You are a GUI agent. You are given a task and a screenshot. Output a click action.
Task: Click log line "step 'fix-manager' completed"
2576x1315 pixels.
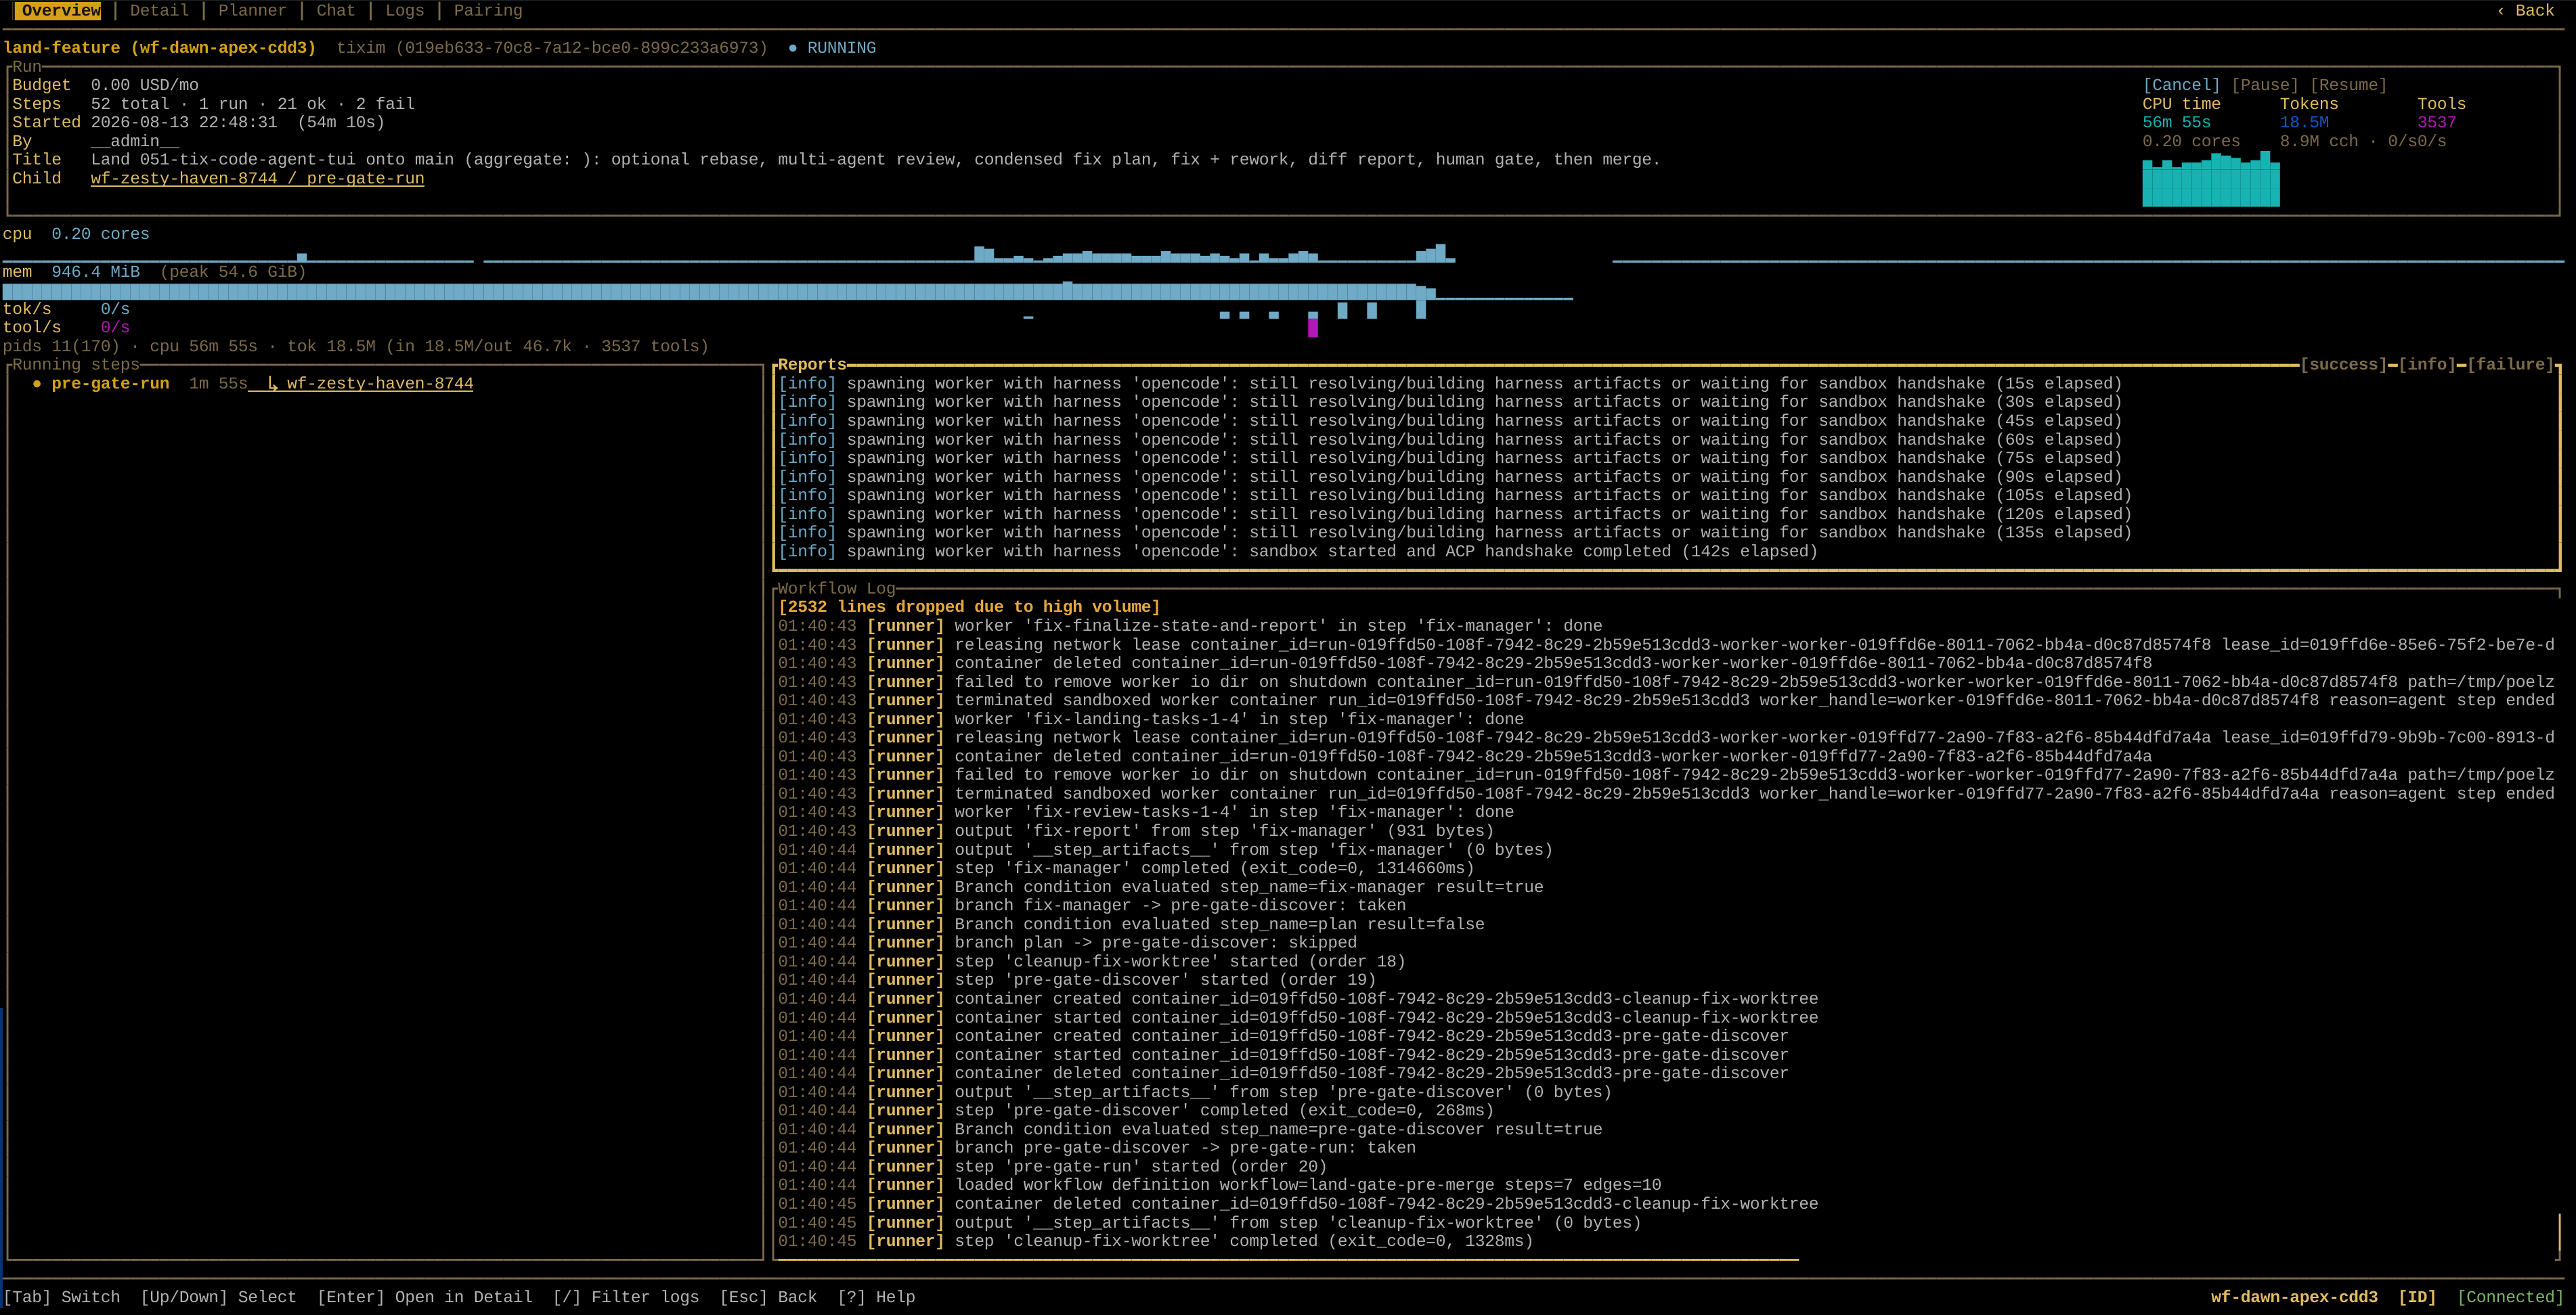[1126, 868]
